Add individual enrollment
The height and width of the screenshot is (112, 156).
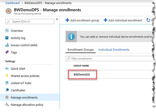coord(123,20)
